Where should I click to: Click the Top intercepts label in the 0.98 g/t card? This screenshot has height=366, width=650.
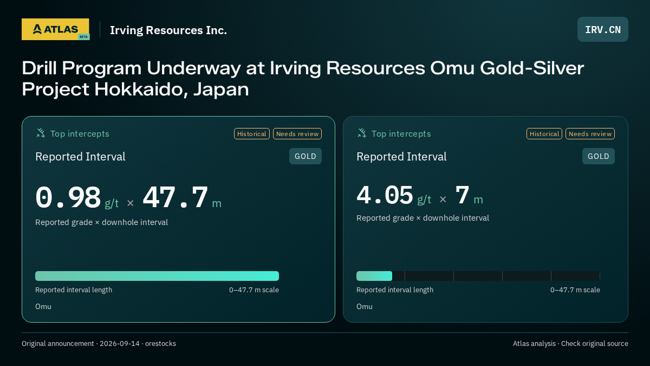pyautogui.click(x=80, y=134)
